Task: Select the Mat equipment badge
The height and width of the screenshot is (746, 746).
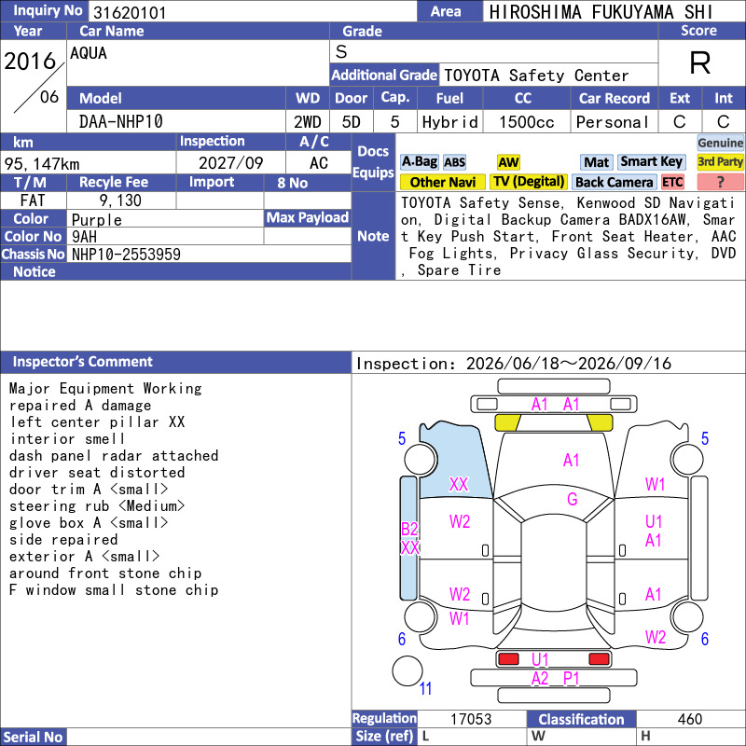Action: [596, 162]
